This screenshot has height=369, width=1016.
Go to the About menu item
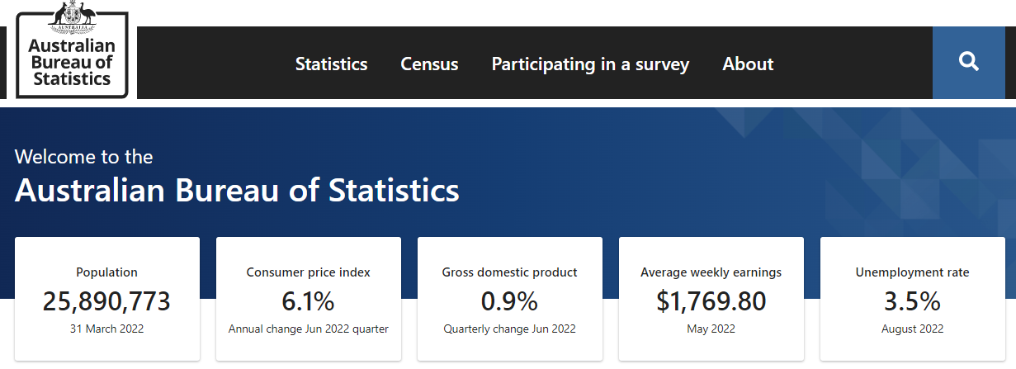point(748,64)
